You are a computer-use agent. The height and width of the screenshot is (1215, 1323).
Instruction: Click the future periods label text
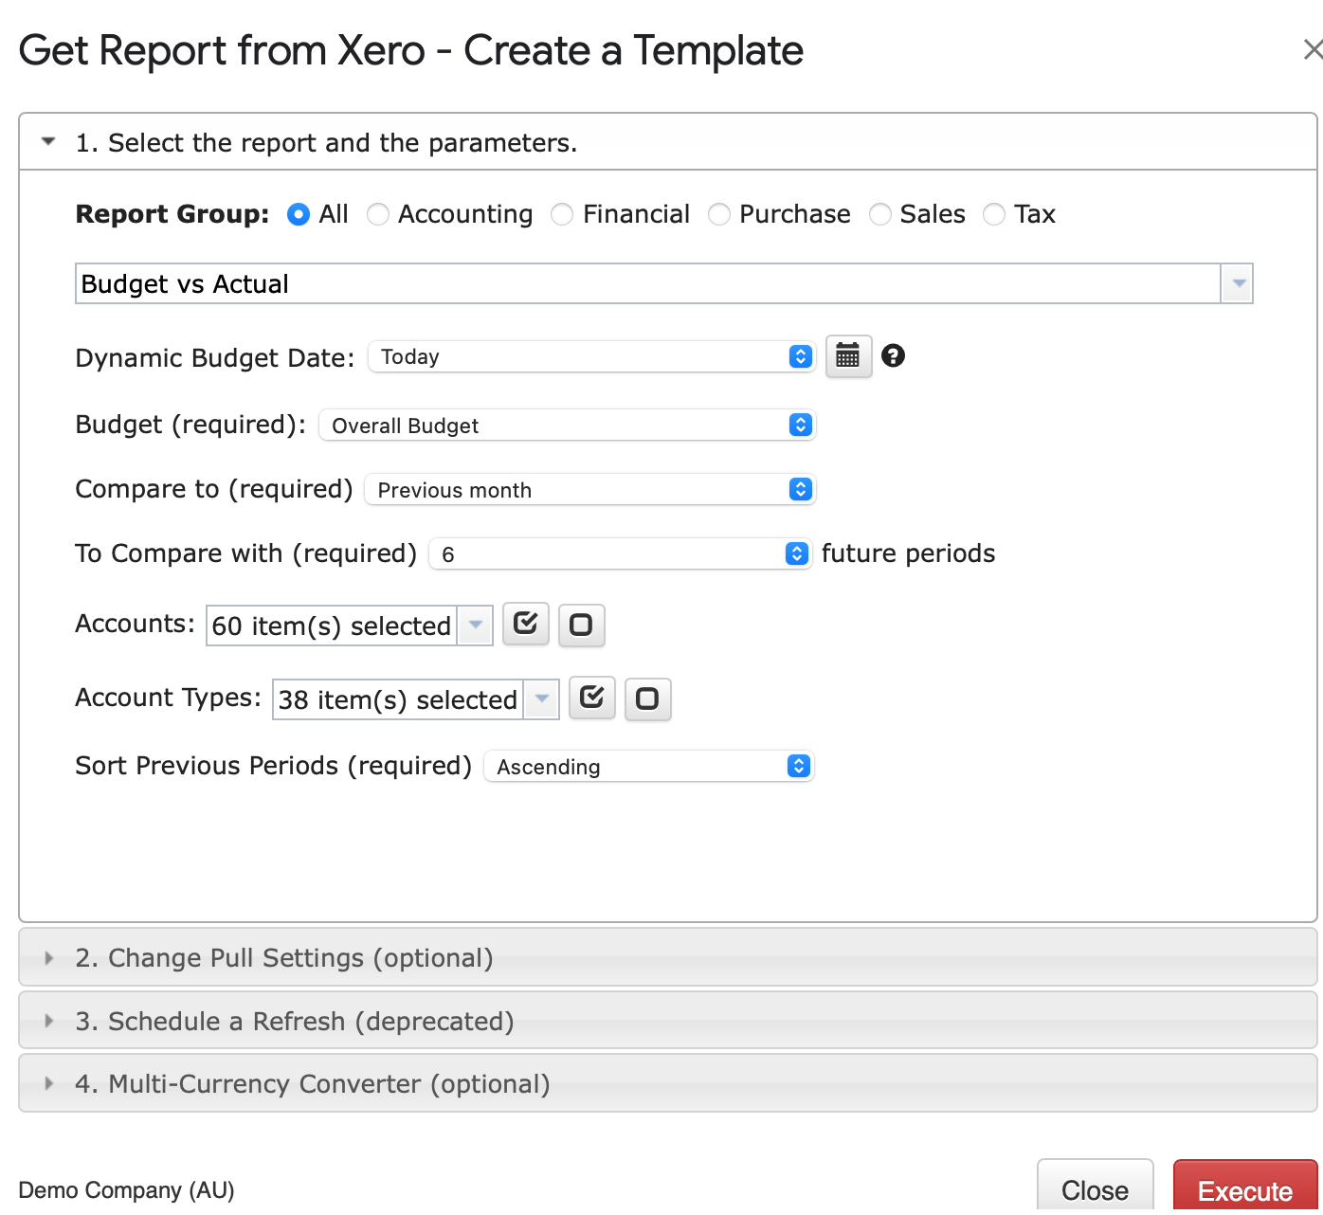tap(908, 553)
